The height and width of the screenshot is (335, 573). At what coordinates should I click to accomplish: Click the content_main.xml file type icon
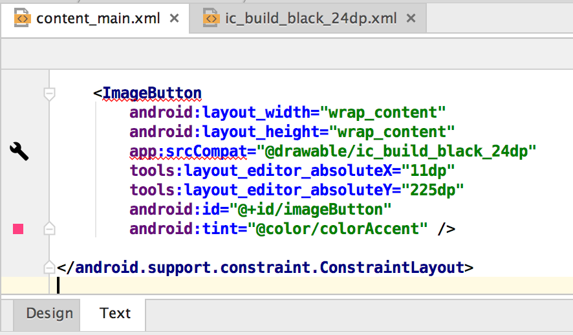pos(23,17)
